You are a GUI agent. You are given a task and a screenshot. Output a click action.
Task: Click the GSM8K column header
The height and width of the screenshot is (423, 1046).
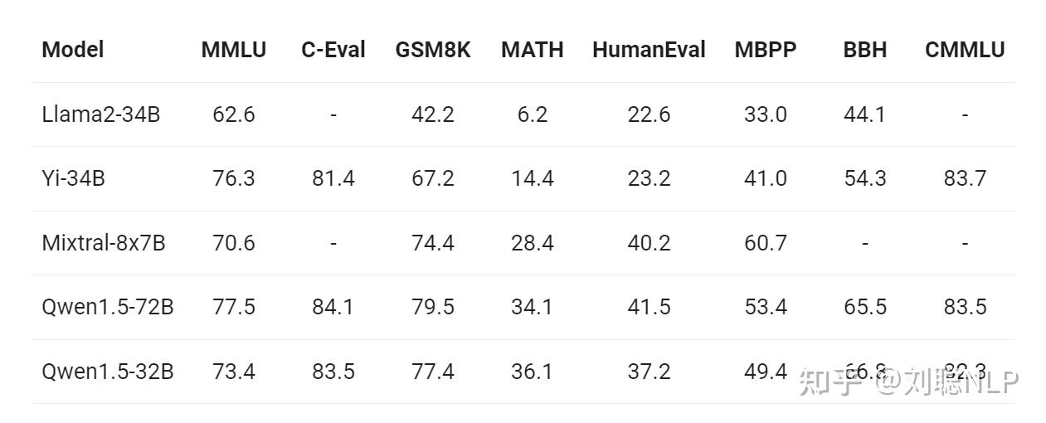click(x=433, y=50)
